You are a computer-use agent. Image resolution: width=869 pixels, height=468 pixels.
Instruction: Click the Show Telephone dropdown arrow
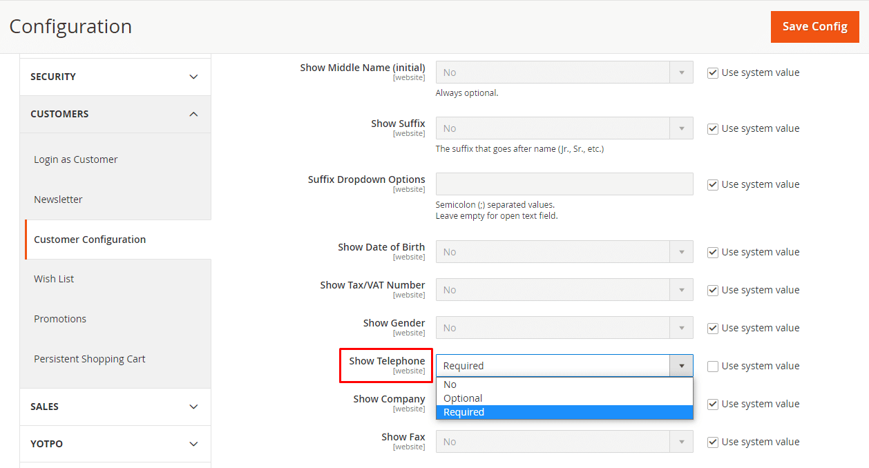point(681,366)
